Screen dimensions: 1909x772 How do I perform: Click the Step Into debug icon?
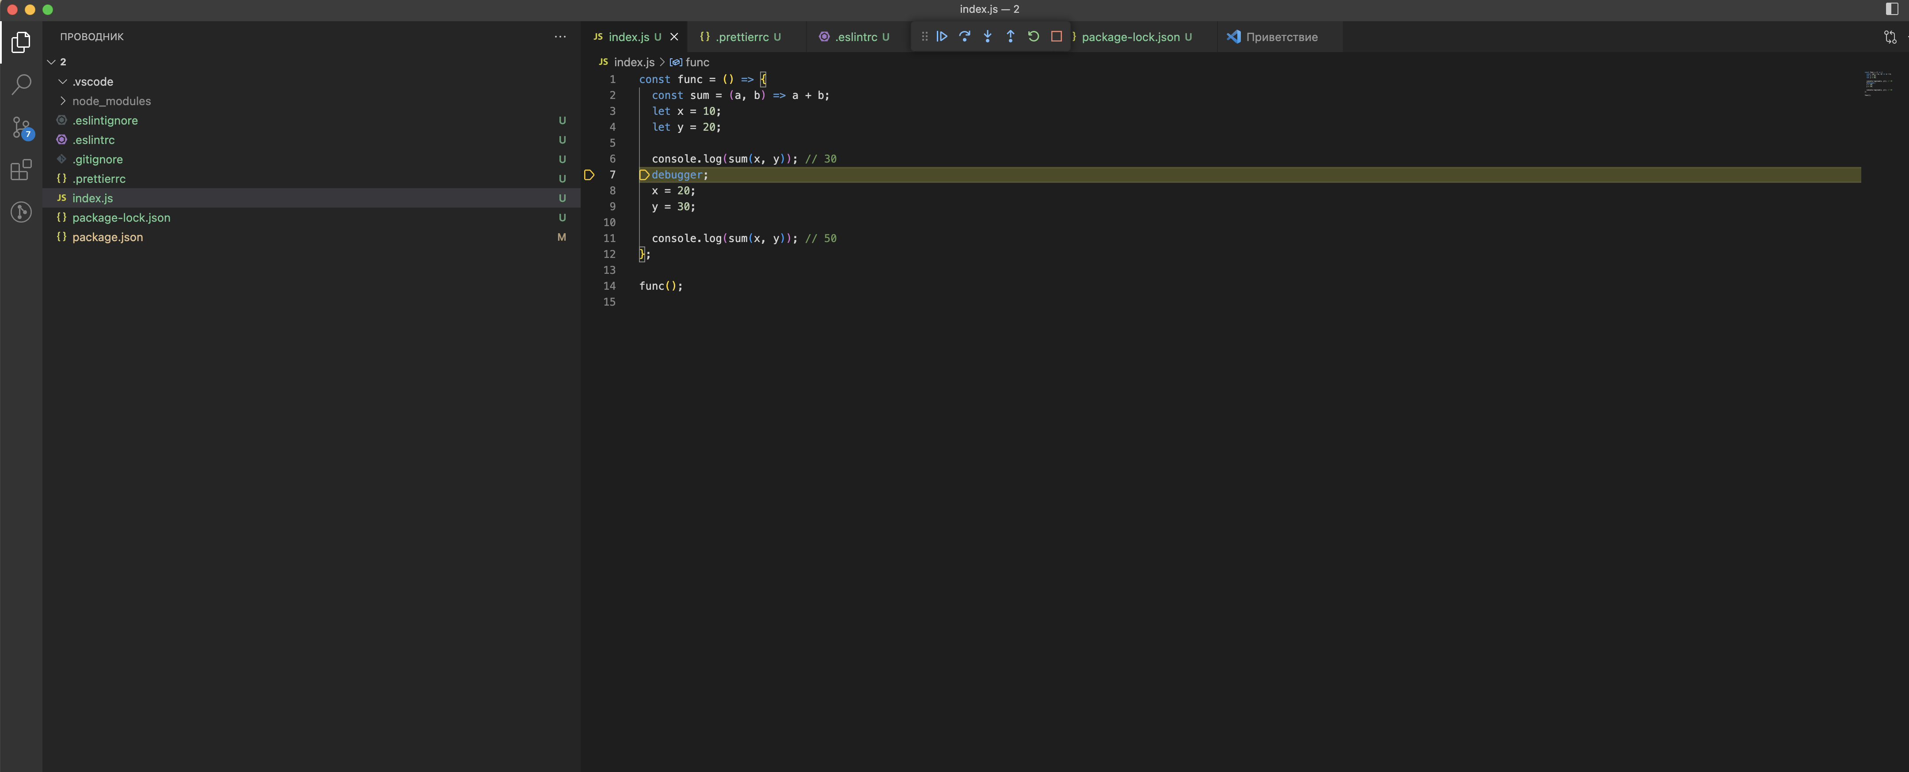click(987, 36)
